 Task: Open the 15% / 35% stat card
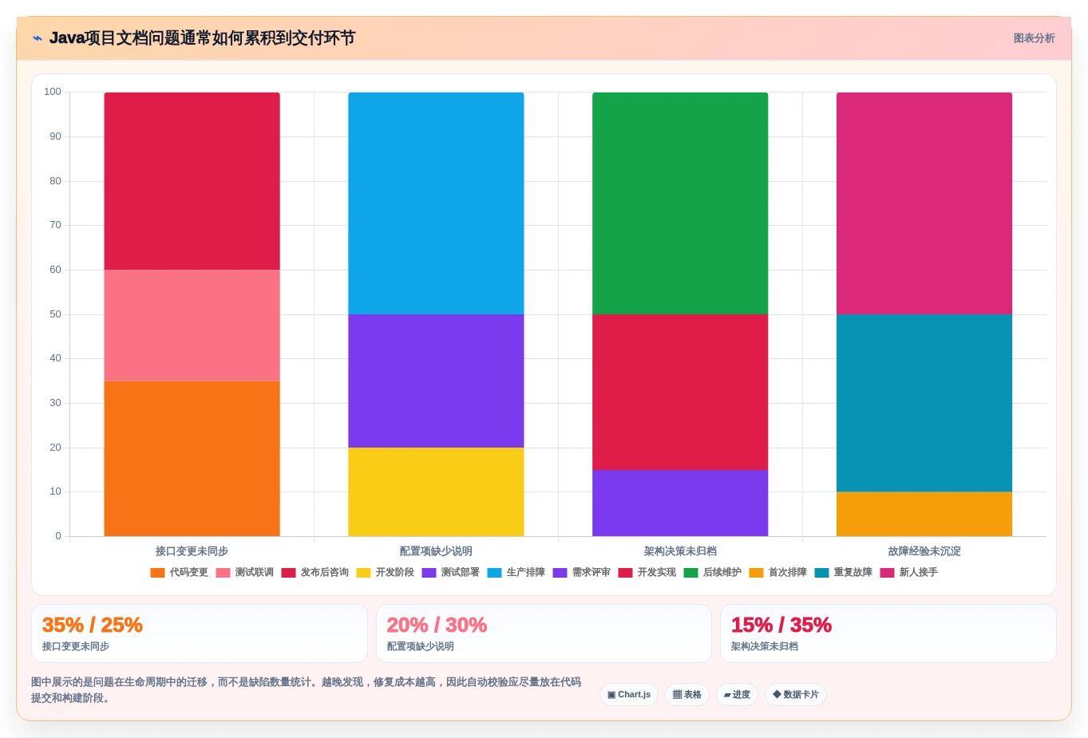pyautogui.click(x=888, y=633)
